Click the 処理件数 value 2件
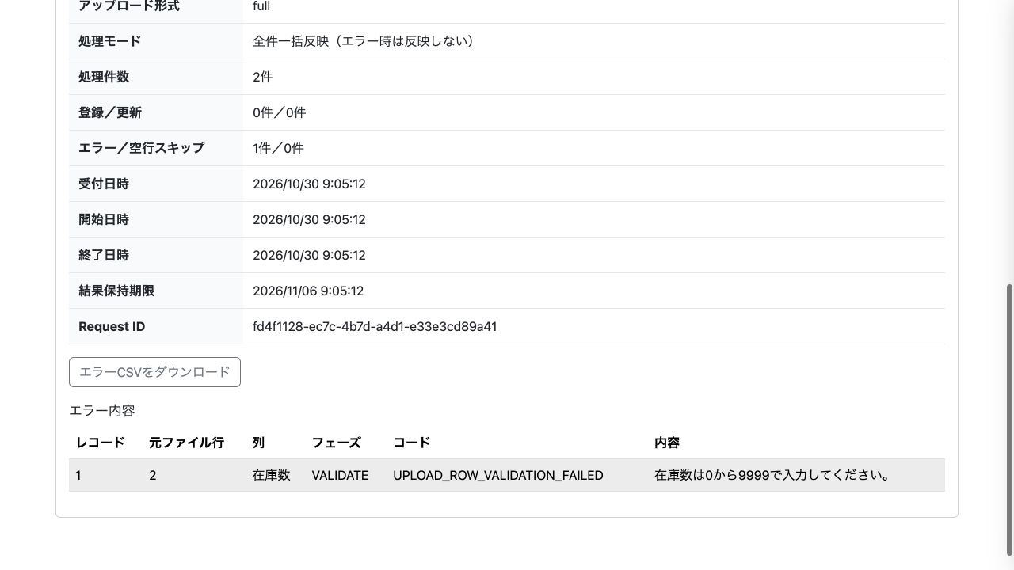This screenshot has width=1014, height=570. tap(263, 77)
